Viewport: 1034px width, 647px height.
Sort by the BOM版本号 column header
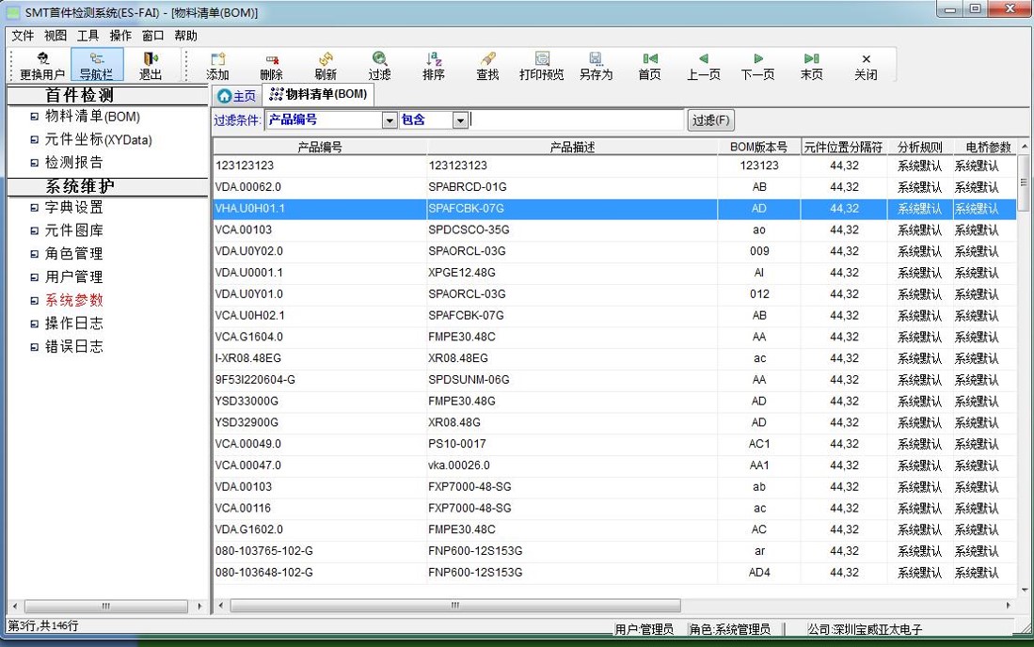tap(758, 147)
